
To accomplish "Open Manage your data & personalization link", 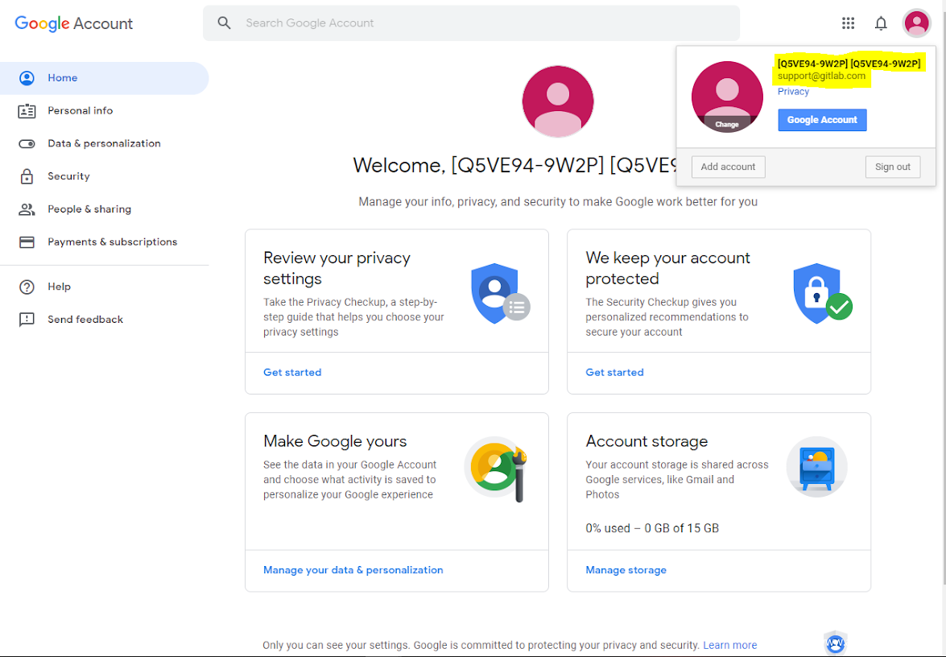I will point(353,570).
